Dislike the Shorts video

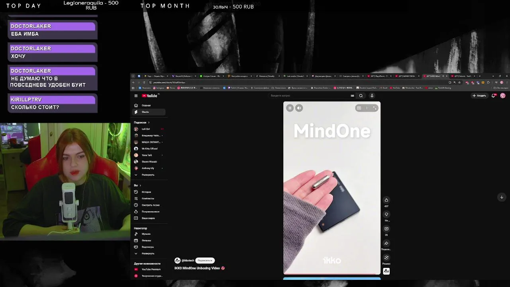(x=386, y=214)
